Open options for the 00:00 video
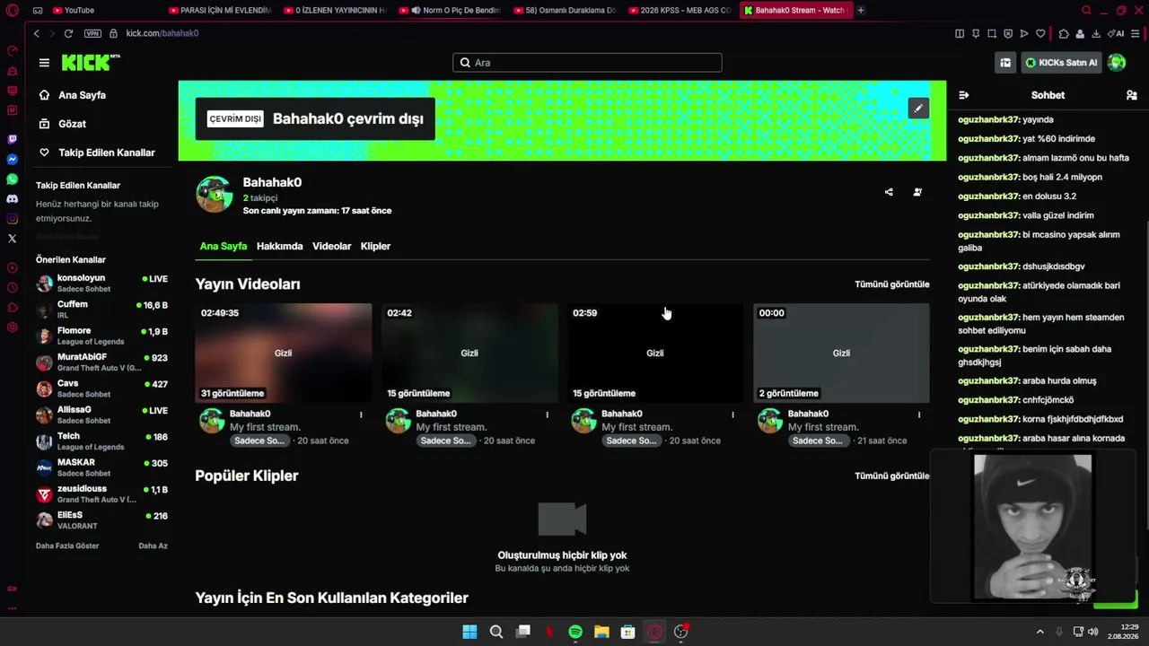 (x=918, y=415)
